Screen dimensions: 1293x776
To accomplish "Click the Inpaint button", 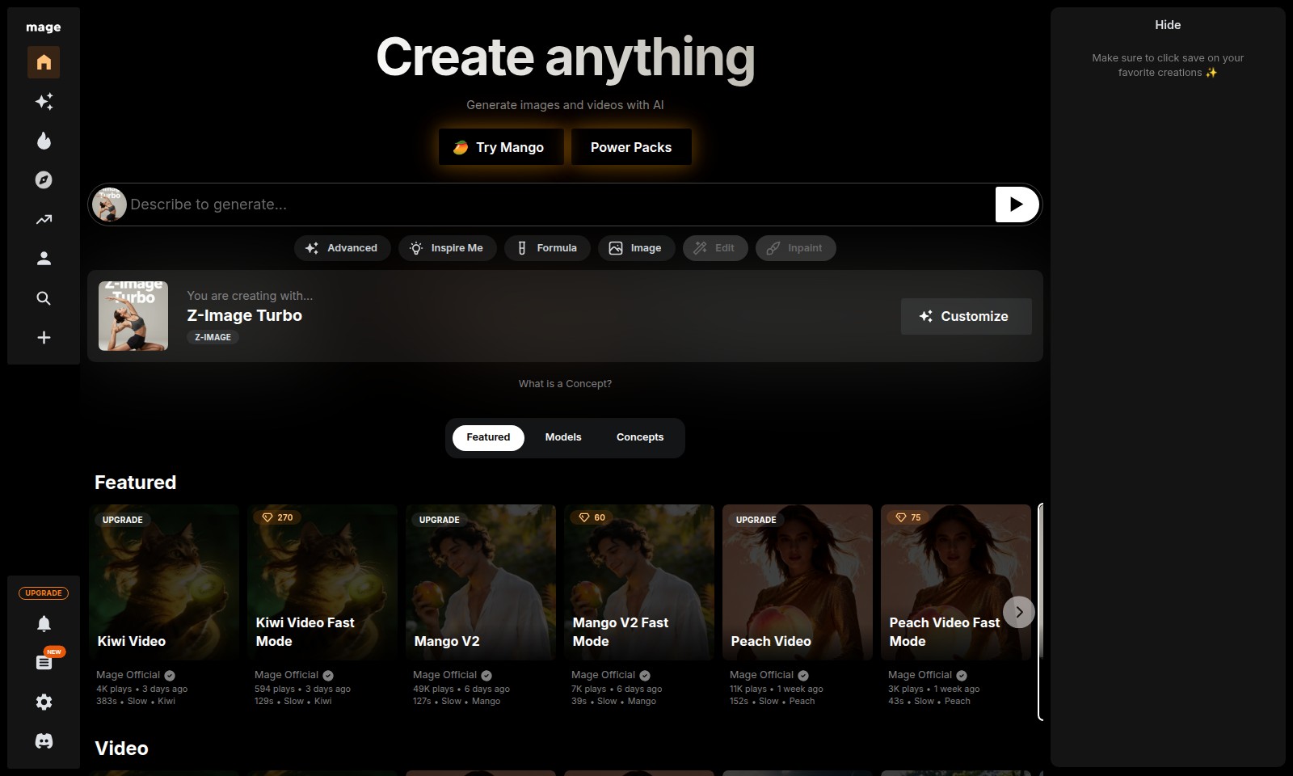I will 795,248.
